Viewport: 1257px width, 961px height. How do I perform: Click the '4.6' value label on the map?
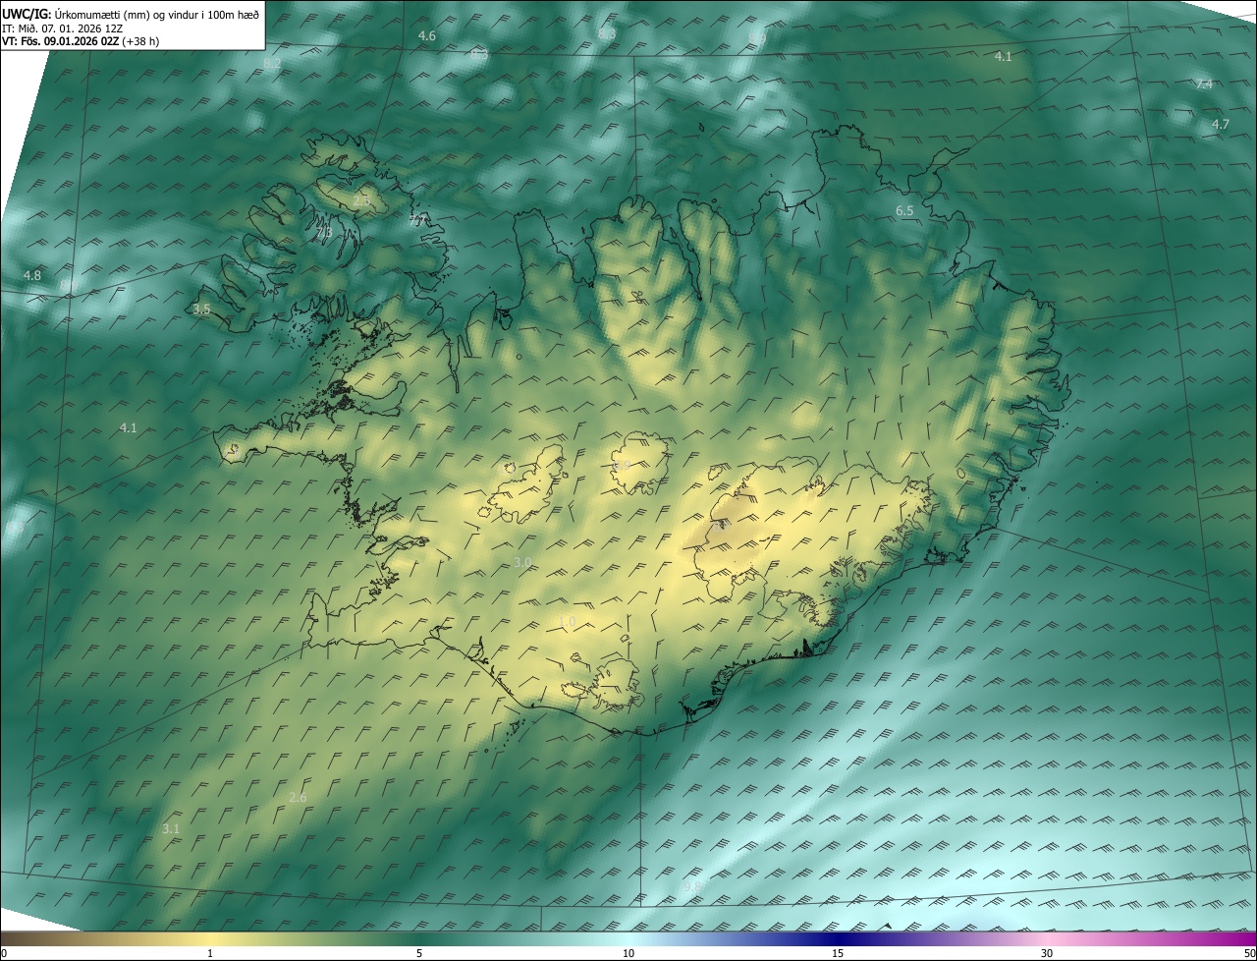427,35
